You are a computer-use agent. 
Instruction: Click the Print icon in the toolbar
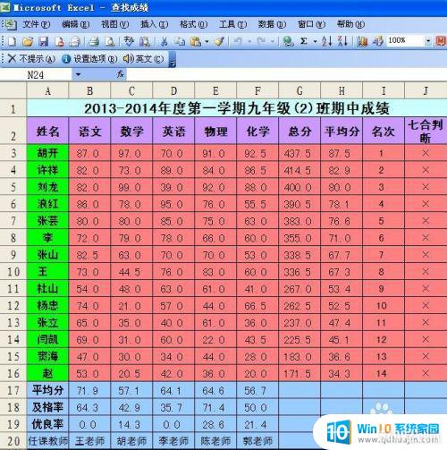tap(94, 41)
